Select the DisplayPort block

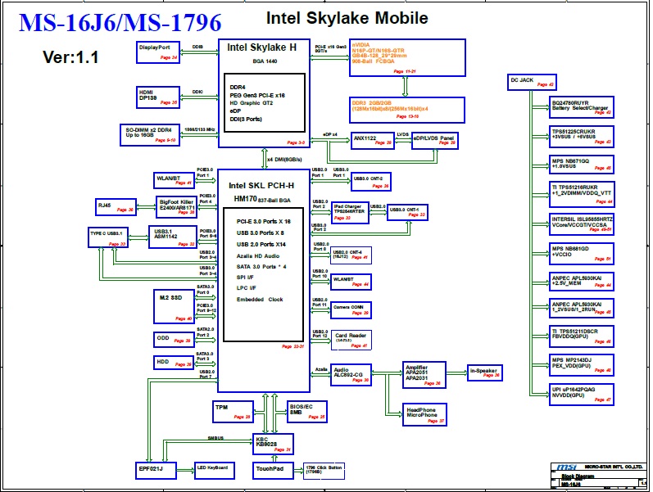click(x=158, y=52)
